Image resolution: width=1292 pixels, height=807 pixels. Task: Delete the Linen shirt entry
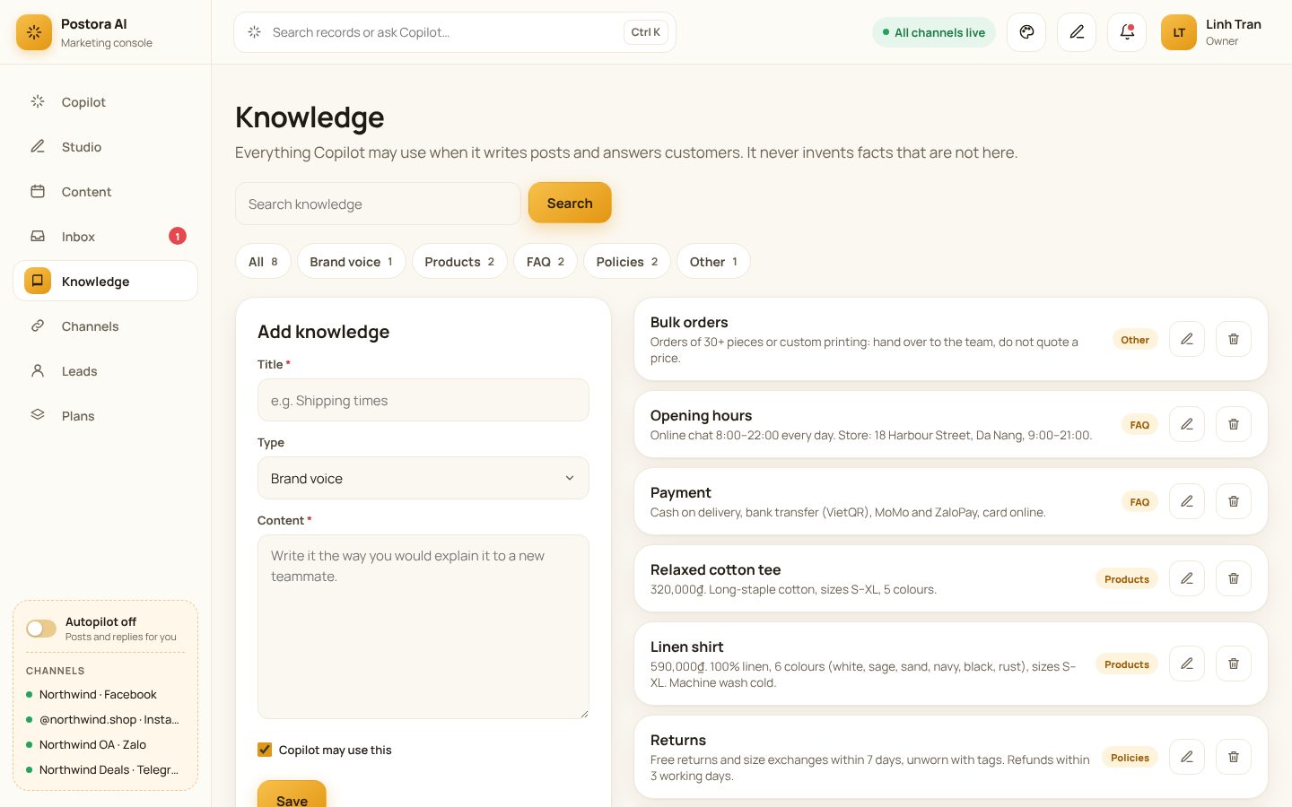[1233, 664]
